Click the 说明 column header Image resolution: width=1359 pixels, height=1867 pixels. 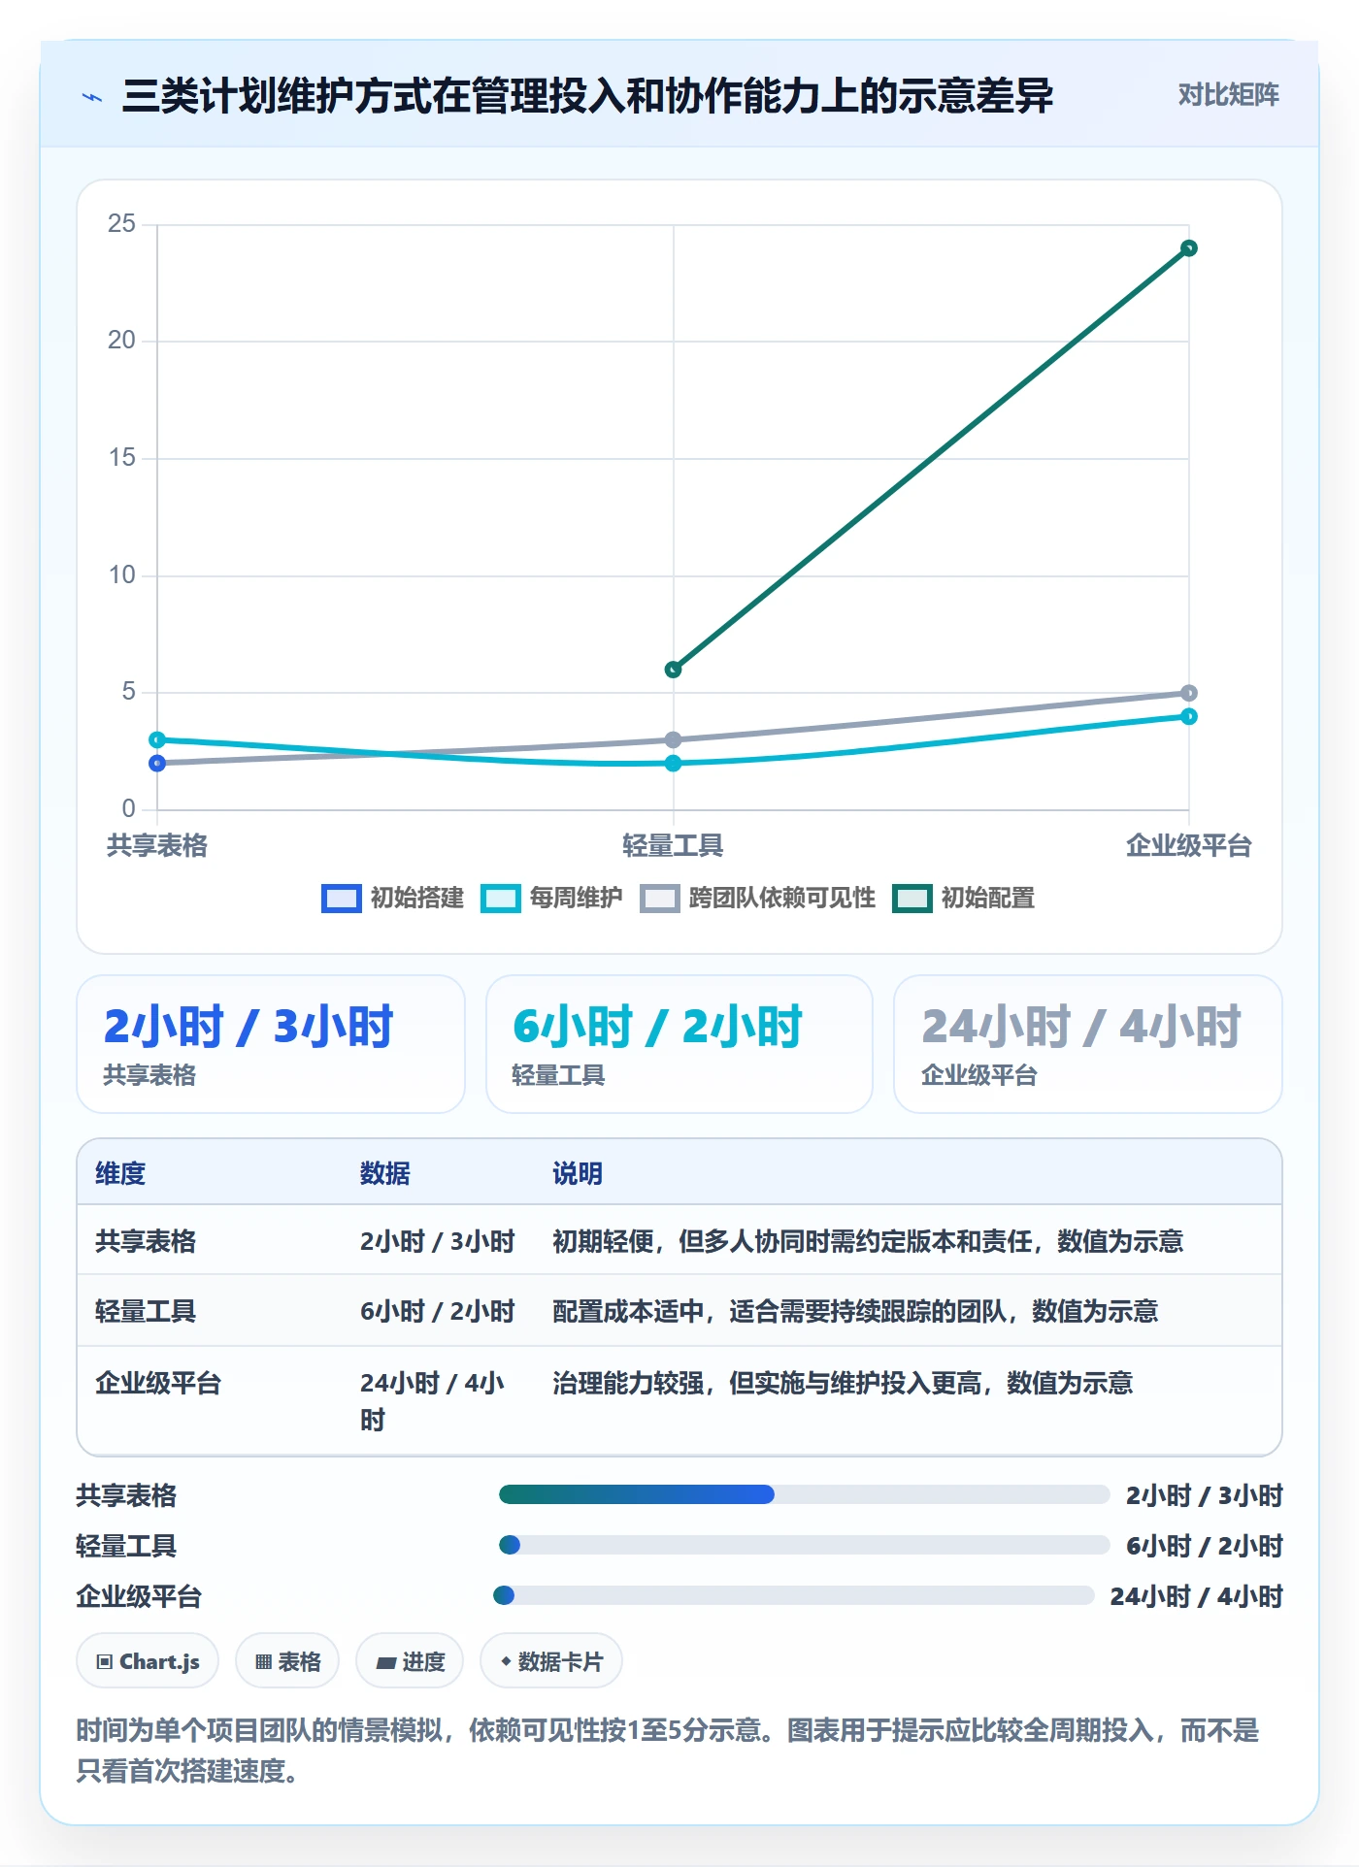(x=578, y=1173)
